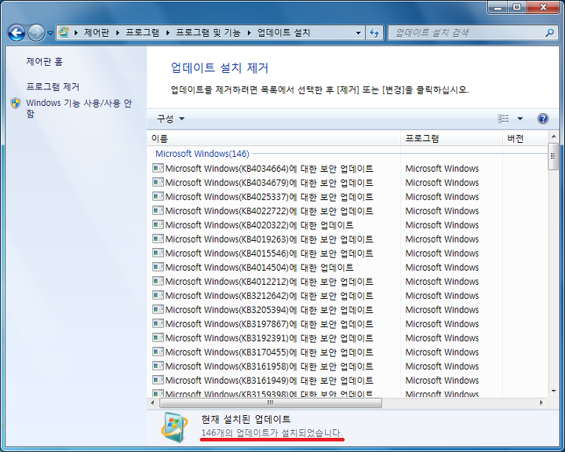This screenshot has height=452, width=565.
Task: Click the update icon of KB4012212 row
Action: click(158, 281)
